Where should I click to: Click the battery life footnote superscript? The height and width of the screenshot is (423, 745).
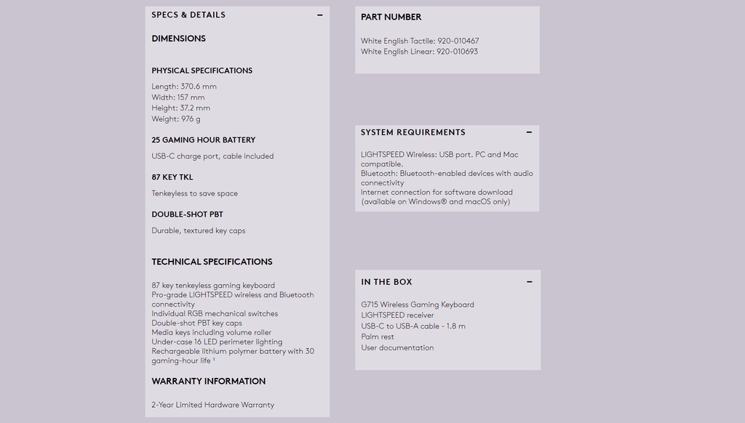tap(214, 359)
